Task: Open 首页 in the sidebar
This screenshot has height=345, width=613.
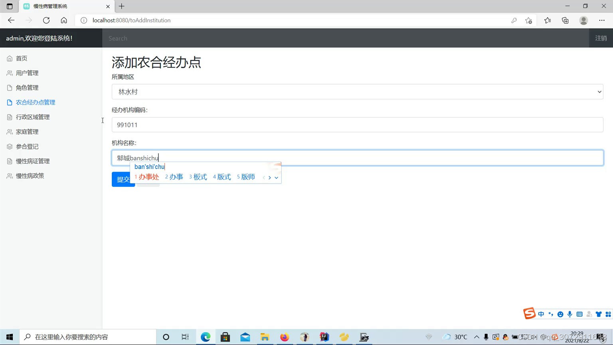Action: tap(22, 58)
